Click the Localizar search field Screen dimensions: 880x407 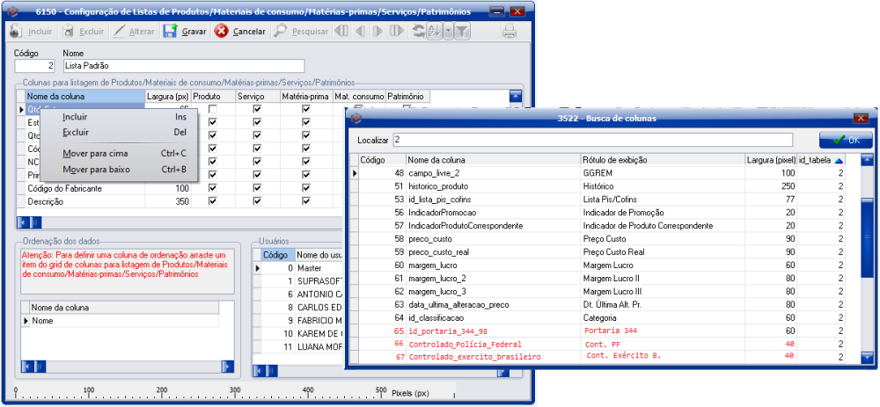pyautogui.click(x=592, y=140)
